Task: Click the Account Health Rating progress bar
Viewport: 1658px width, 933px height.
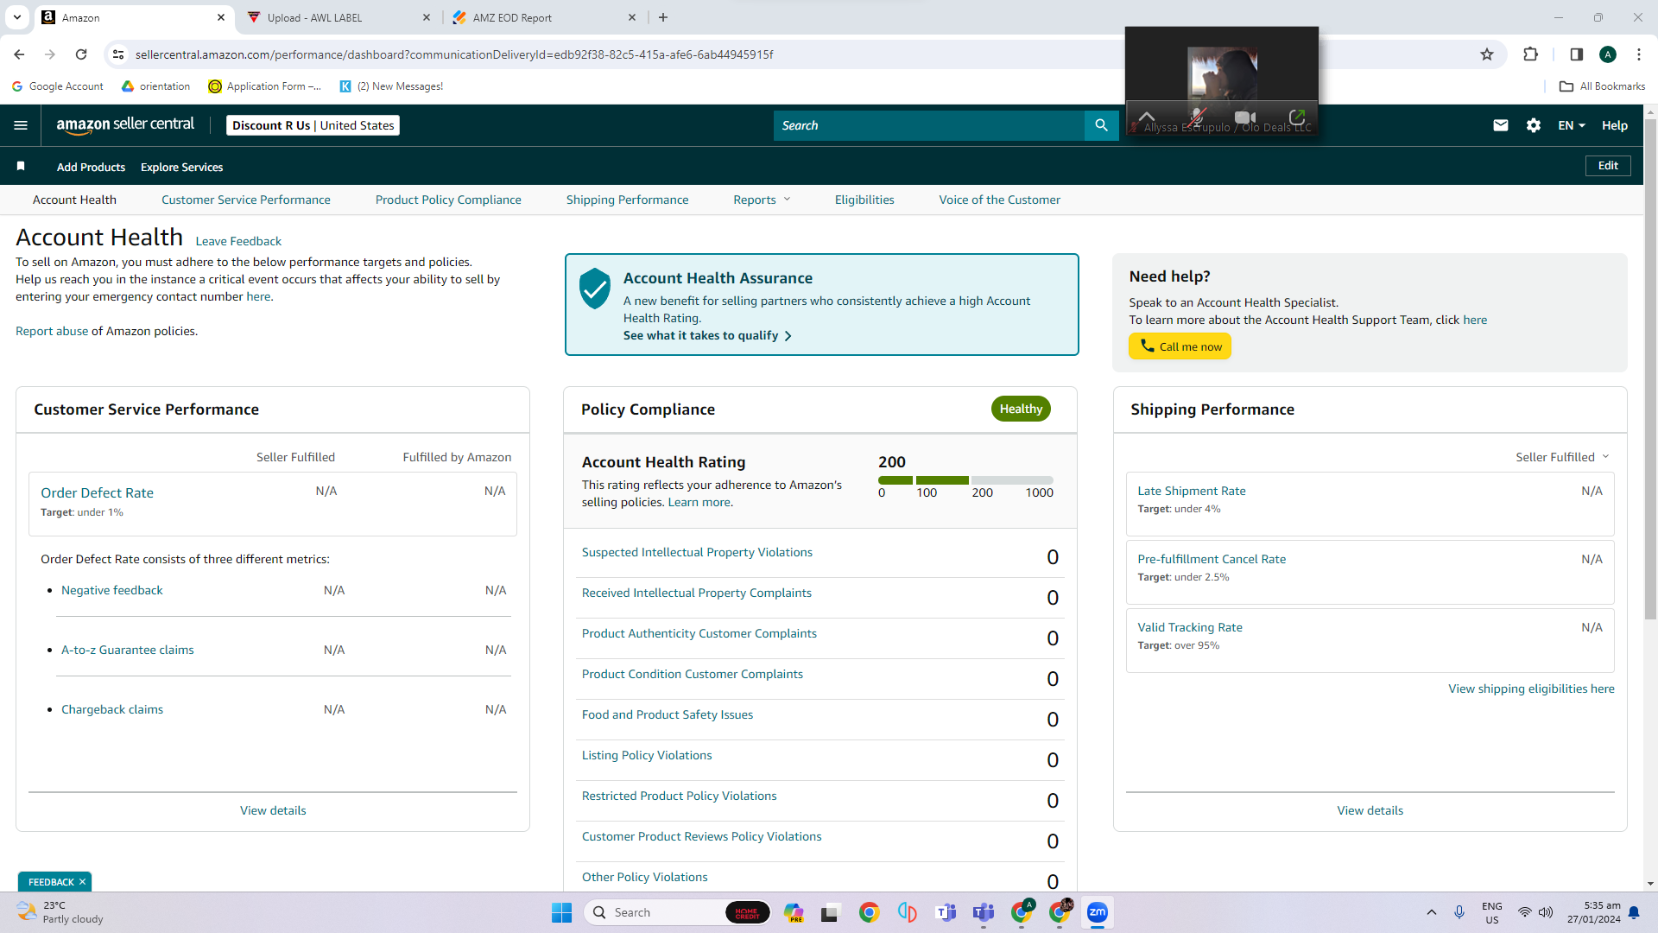Action: 965,479
